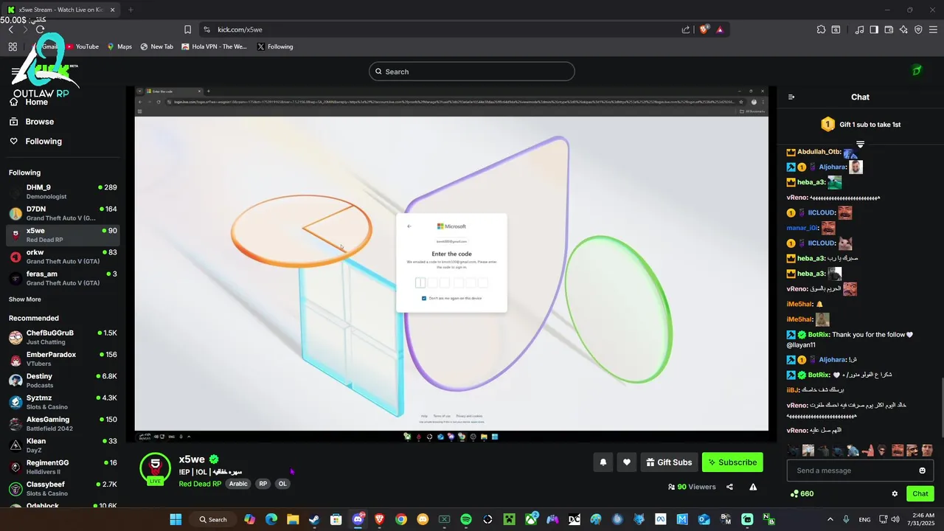Open the Leo AI sparkle icon
This screenshot has width=944, height=531.
pos(903,29)
